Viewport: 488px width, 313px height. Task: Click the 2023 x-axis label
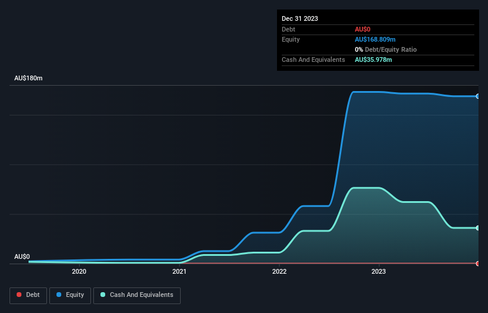click(379, 271)
